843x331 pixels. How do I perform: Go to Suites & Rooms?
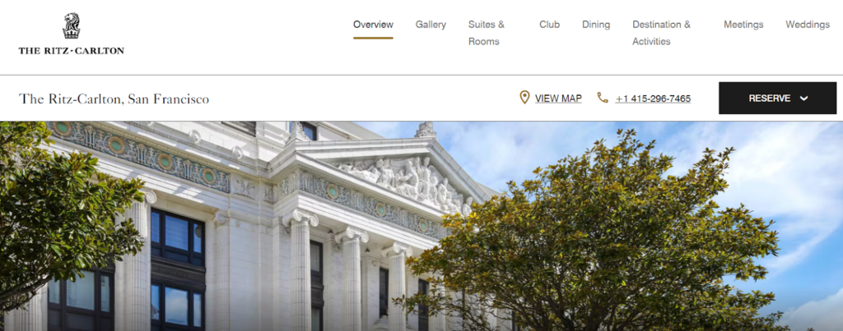point(486,33)
